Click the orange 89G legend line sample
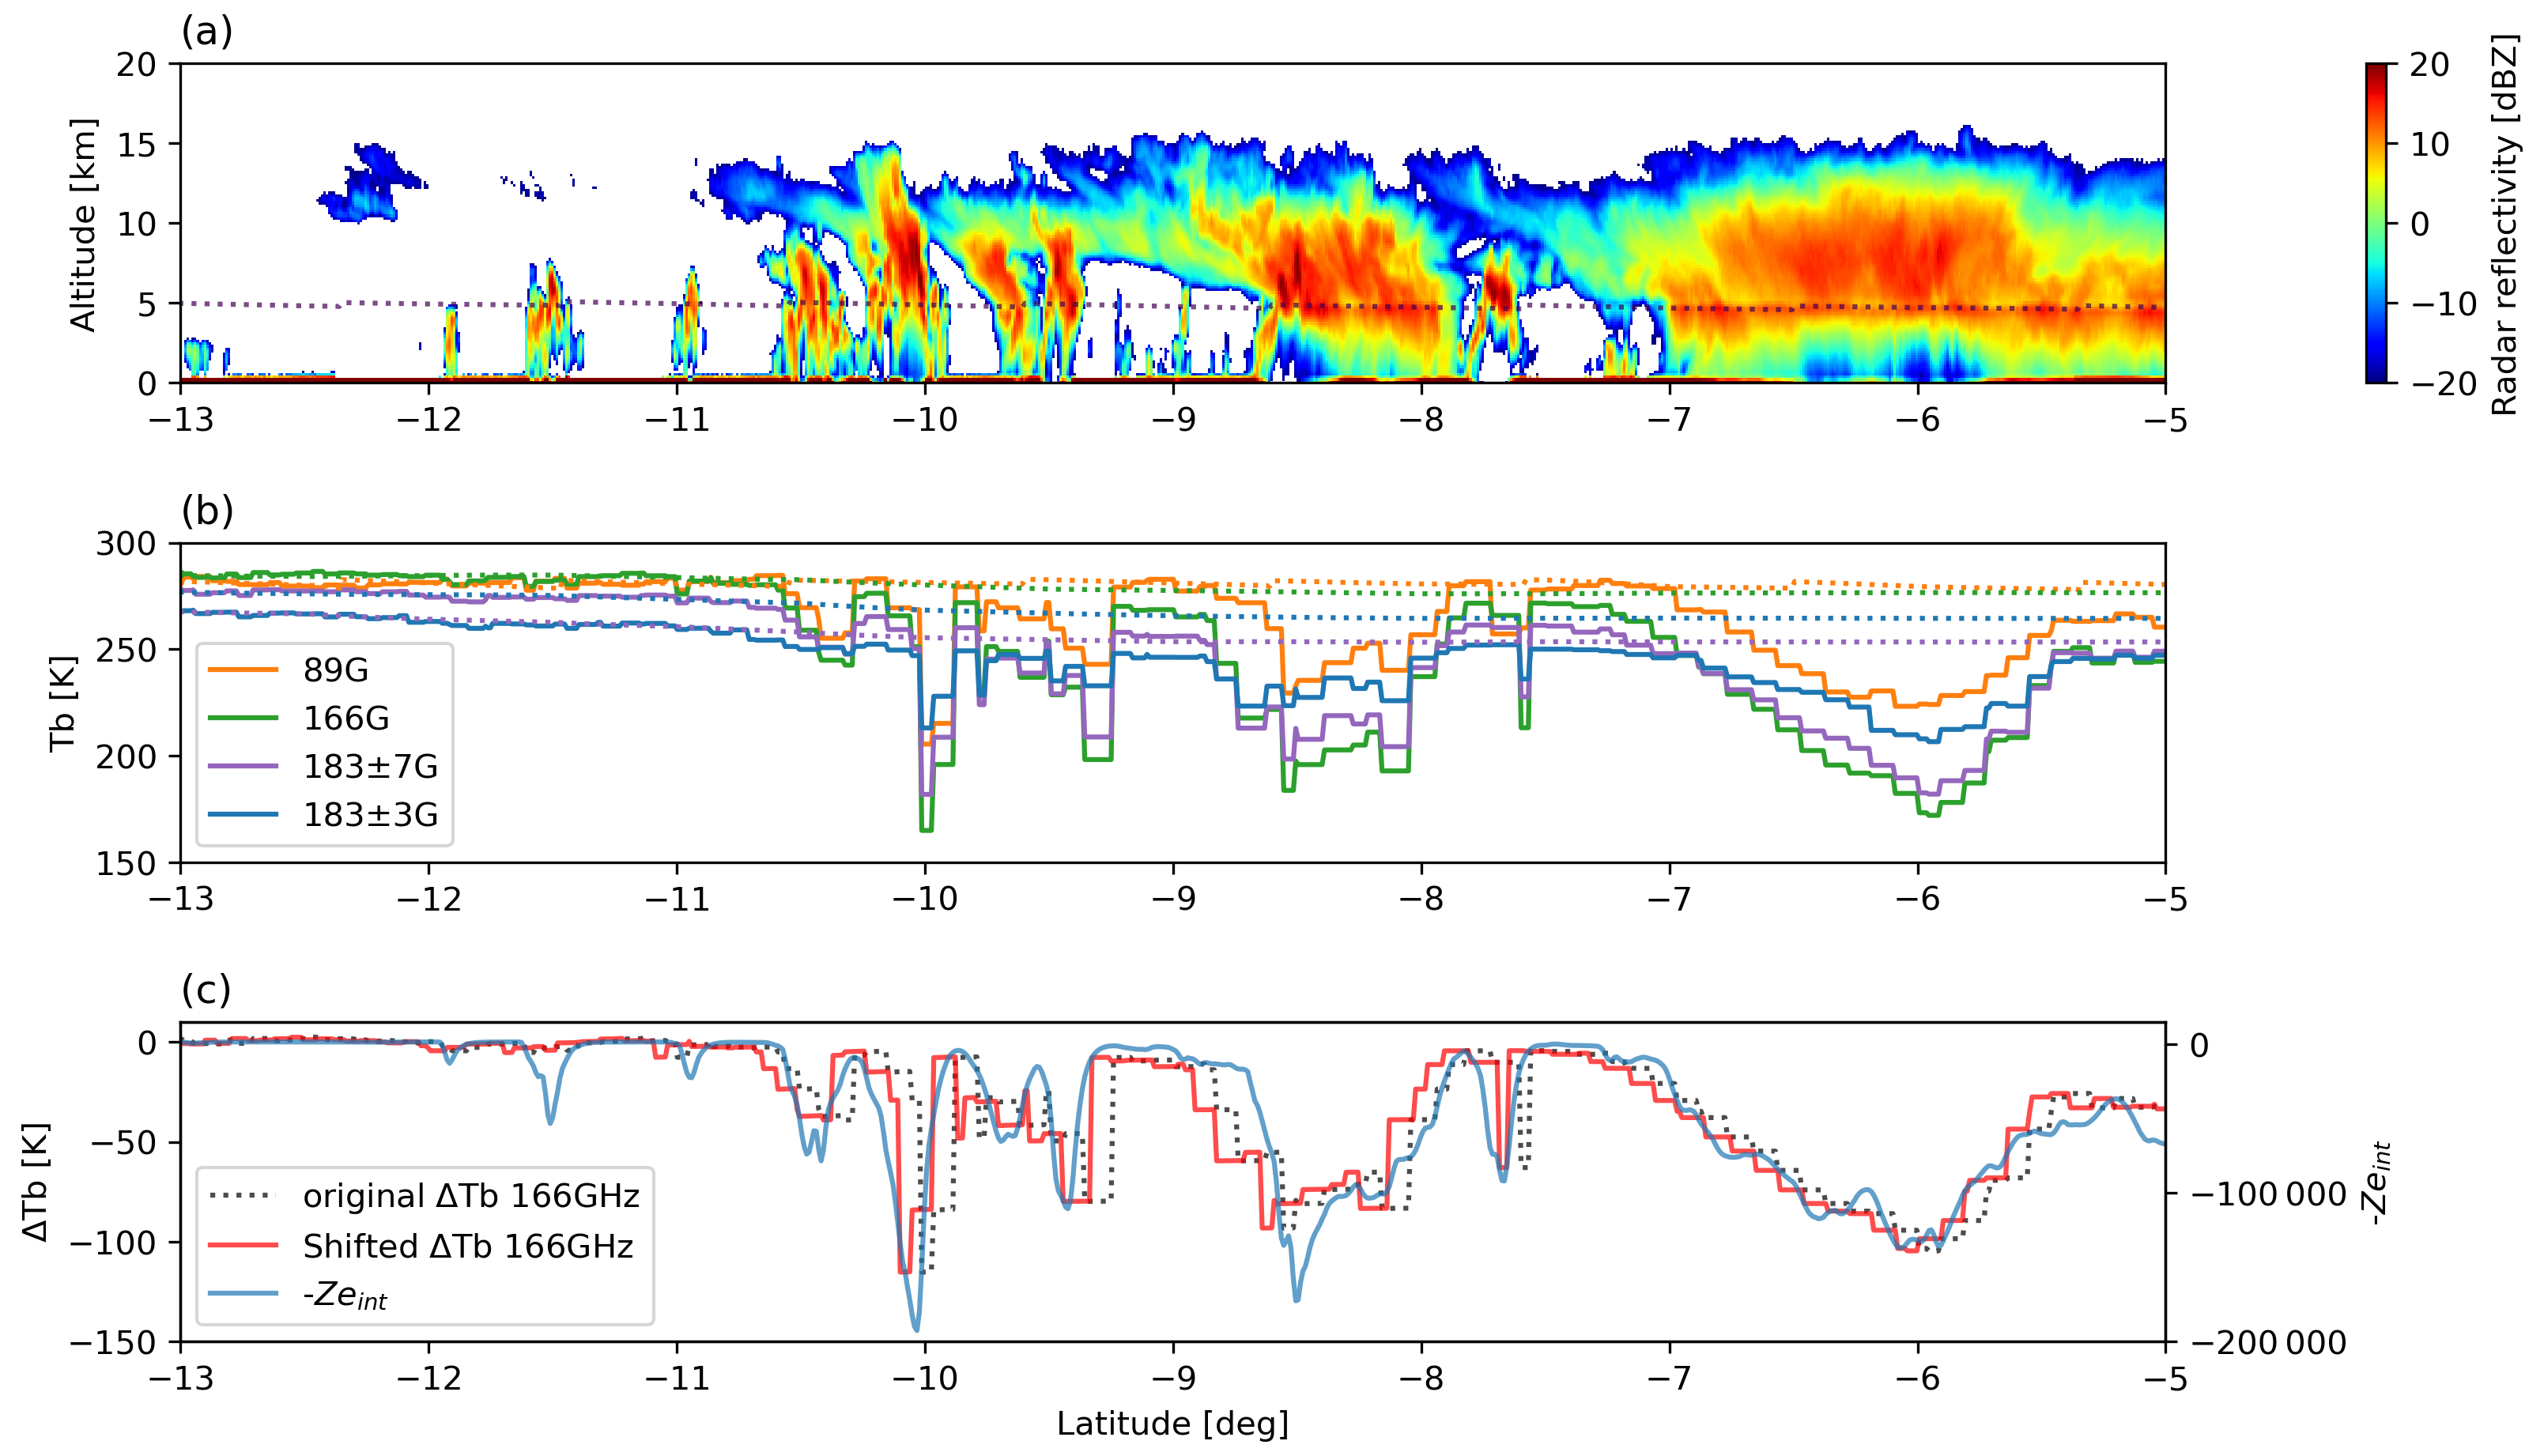Image resolution: width=2544 pixels, height=1456 pixels. [x=243, y=670]
